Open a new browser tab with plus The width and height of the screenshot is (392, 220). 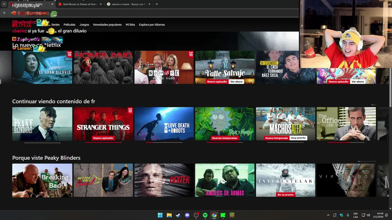pos(157,4)
